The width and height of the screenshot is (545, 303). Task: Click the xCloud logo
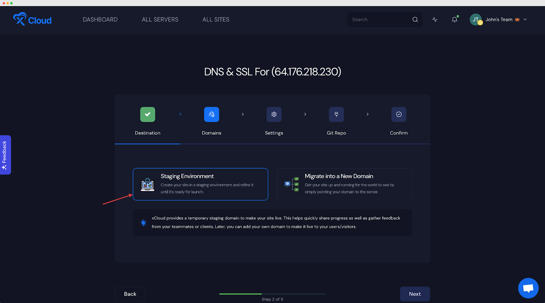(x=32, y=19)
